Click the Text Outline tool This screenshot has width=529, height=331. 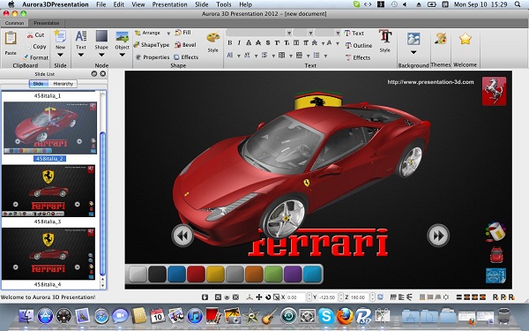[x=358, y=45]
